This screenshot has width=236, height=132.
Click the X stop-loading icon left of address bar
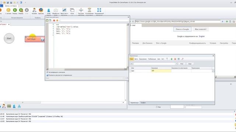(x=133, y=22)
